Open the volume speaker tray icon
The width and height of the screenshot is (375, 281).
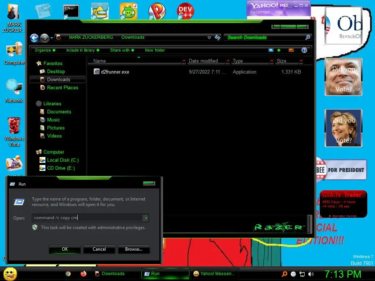pos(311,274)
